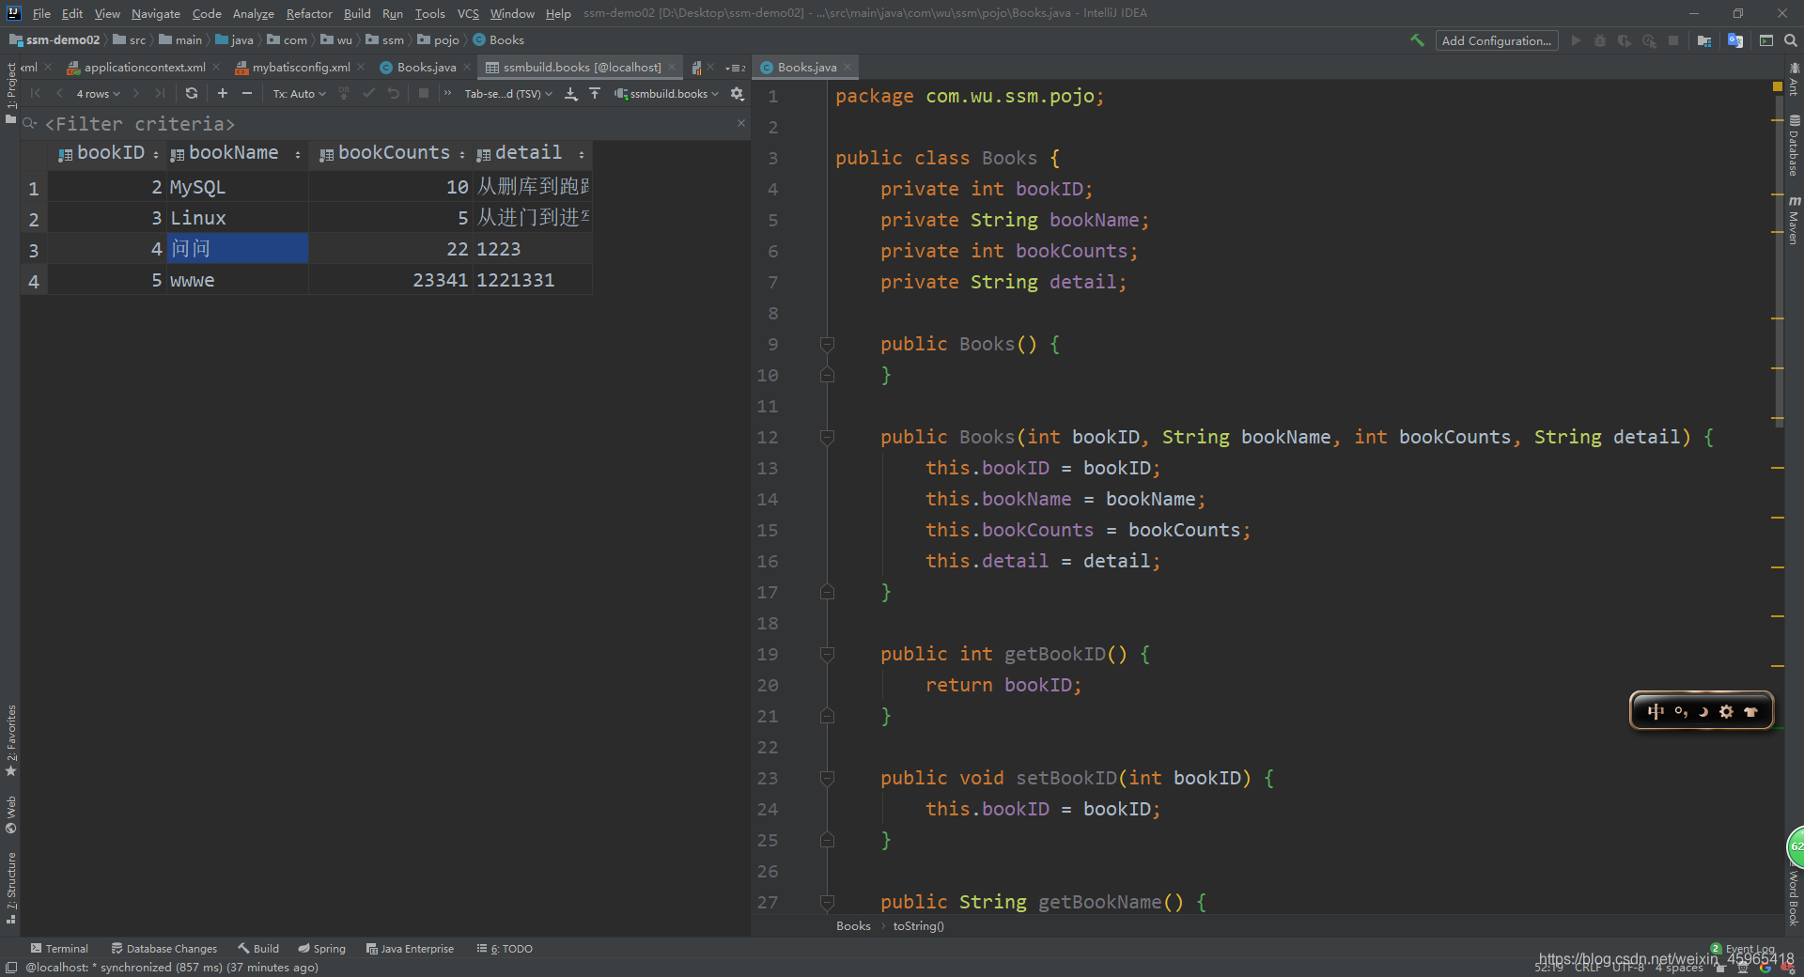Select the cell containing Linux
This screenshot has height=977, width=1804.
[238, 218]
